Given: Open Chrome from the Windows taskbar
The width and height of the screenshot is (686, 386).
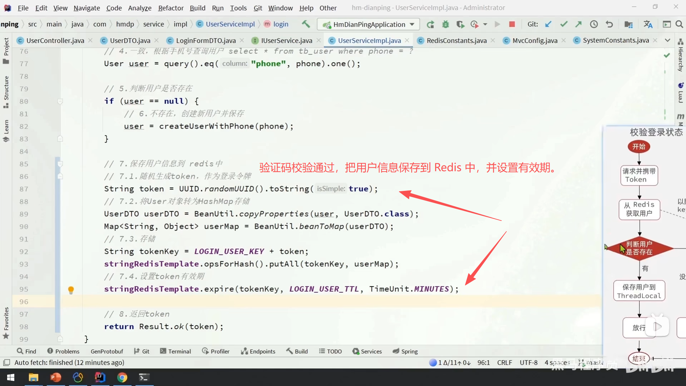Looking at the screenshot, I should click(122, 377).
